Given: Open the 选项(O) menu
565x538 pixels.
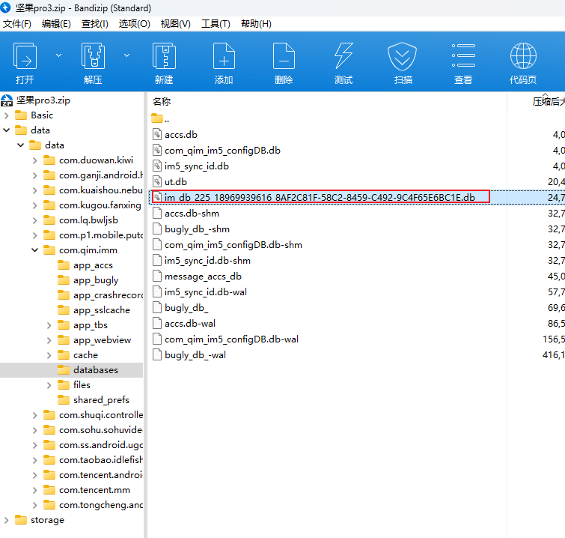Looking at the screenshot, I should tap(135, 24).
